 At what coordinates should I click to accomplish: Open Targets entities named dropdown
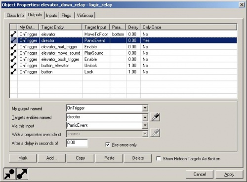click(x=145, y=117)
